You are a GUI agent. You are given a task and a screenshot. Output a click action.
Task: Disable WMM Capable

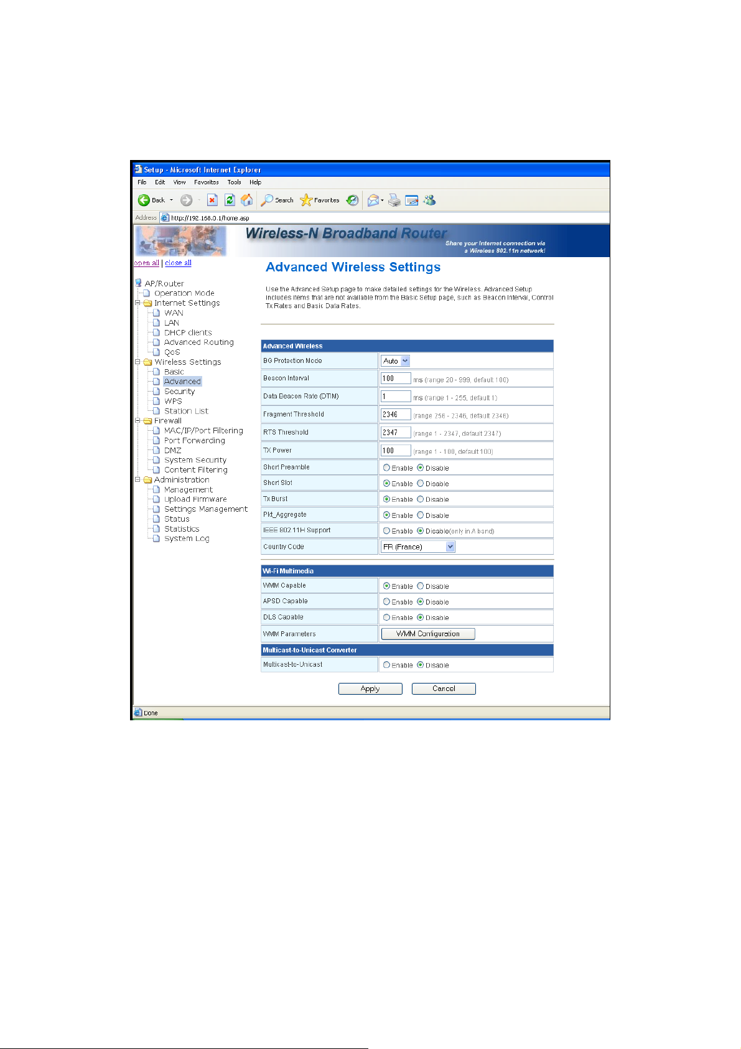pos(421,586)
